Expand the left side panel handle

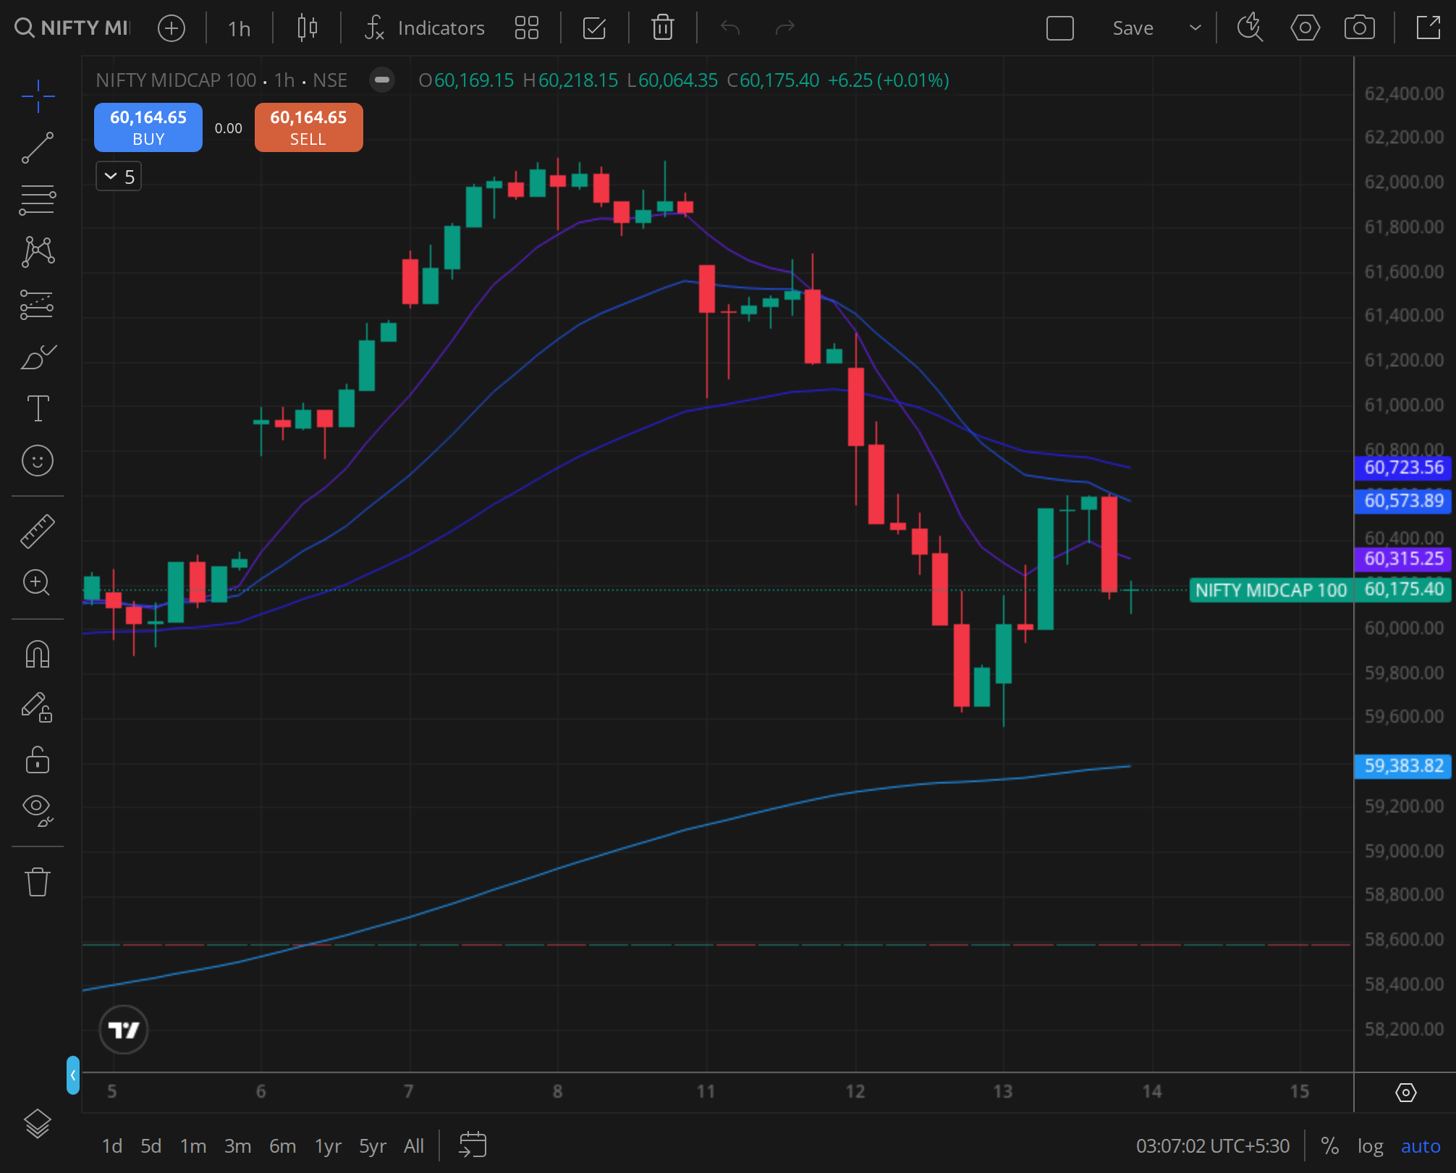[73, 1075]
